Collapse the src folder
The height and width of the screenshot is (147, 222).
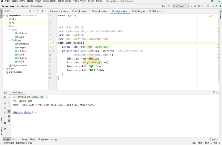point(7,26)
